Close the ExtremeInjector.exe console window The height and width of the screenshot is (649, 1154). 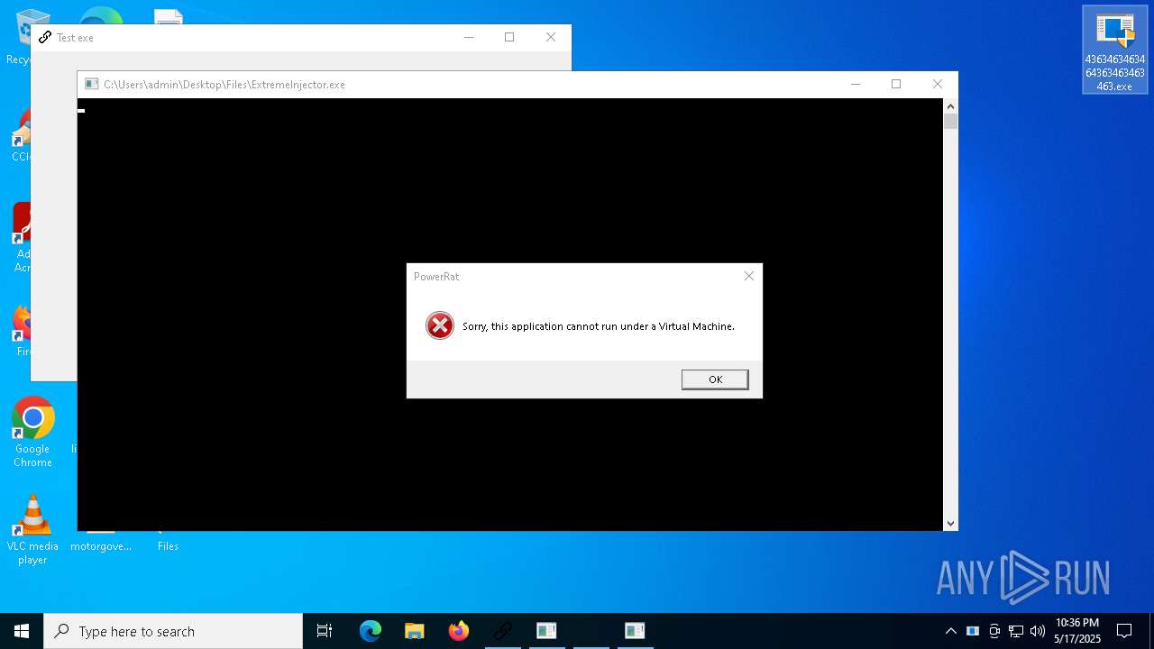click(938, 84)
